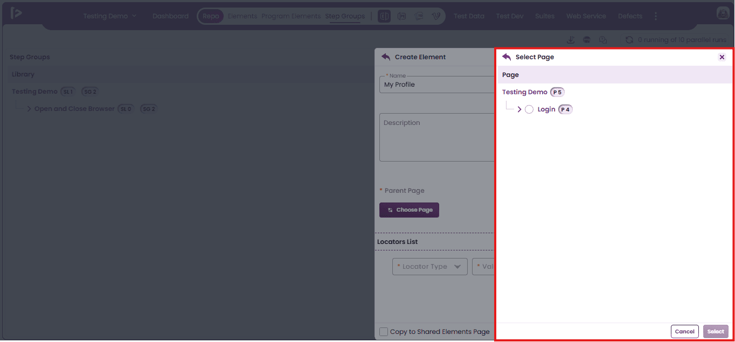Click the V-shaped icon in the navbar
The height and width of the screenshot is (342, 735).
coord(436,16)
